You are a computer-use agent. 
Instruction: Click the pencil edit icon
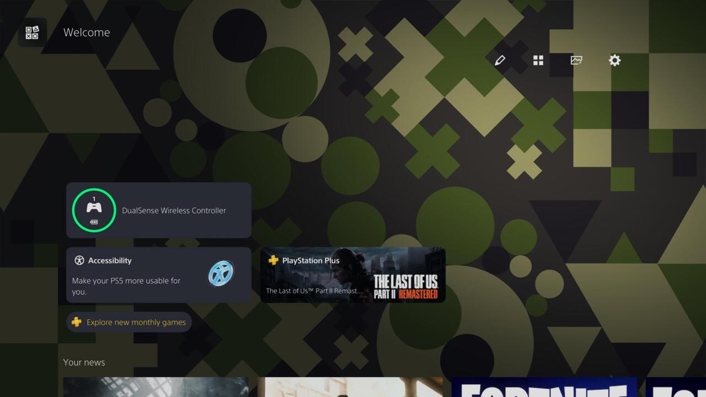(500, 61)
